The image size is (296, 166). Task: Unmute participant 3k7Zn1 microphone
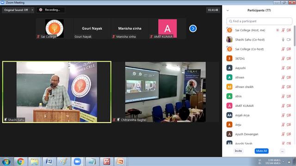click(x=283, y=59)
